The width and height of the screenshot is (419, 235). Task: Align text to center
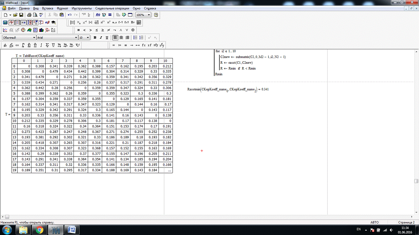pyautogui.click(x=121, y=38)
